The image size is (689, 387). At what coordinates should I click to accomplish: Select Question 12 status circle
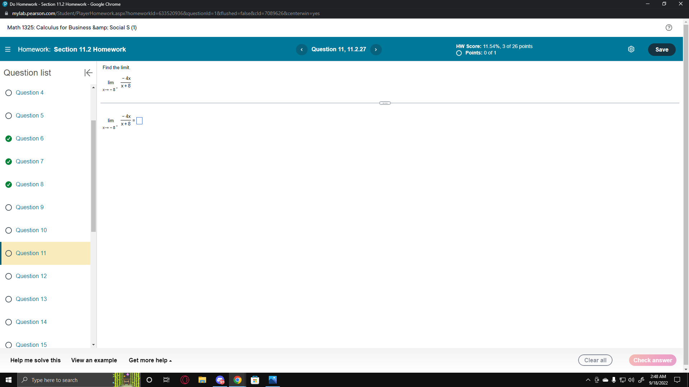[9, 276]
